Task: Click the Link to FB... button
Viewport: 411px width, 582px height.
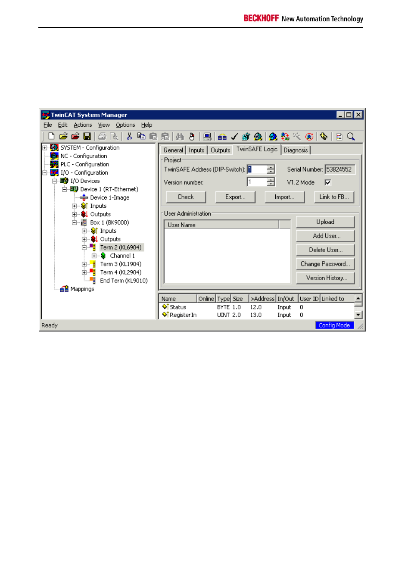Action: pos(334,197)
